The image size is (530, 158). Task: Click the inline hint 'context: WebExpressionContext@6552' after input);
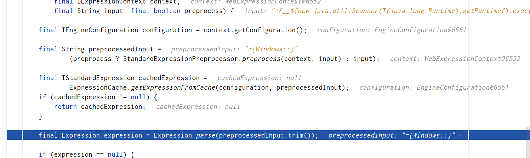(455, 59)
